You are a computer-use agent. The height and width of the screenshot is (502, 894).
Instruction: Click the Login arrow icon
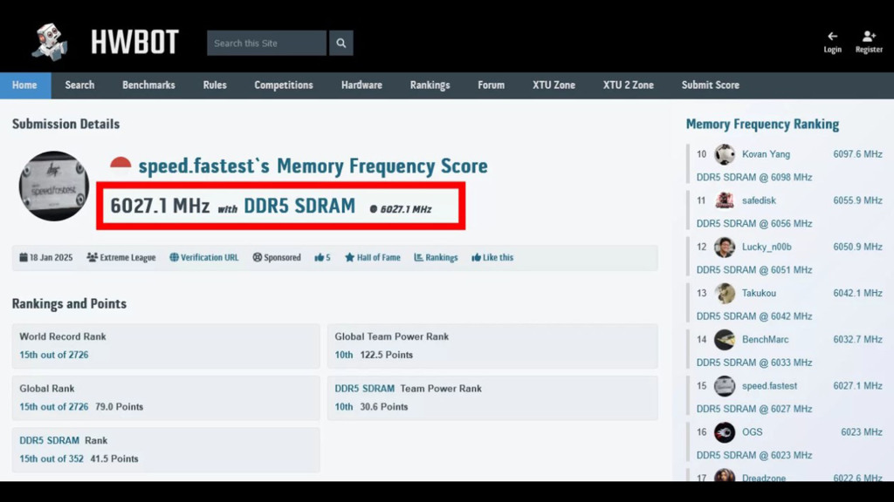[832, 37]
